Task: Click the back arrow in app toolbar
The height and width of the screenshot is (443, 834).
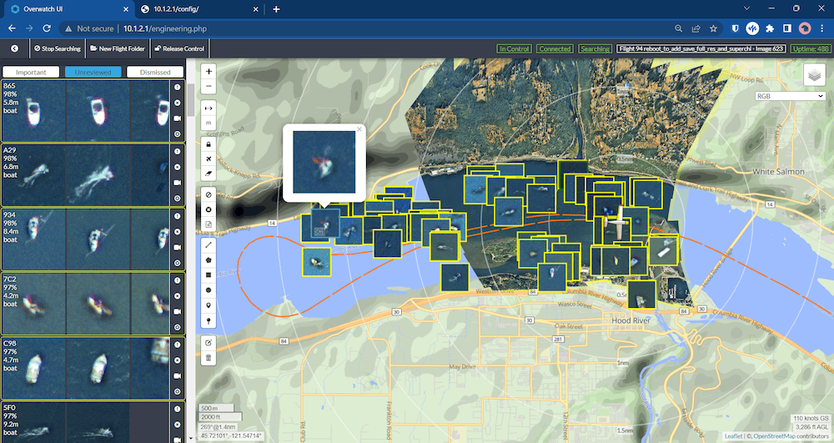Action: pos(14,48)
